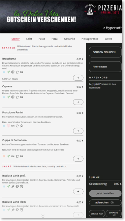Open the Filter setzen options

(105, 67)
